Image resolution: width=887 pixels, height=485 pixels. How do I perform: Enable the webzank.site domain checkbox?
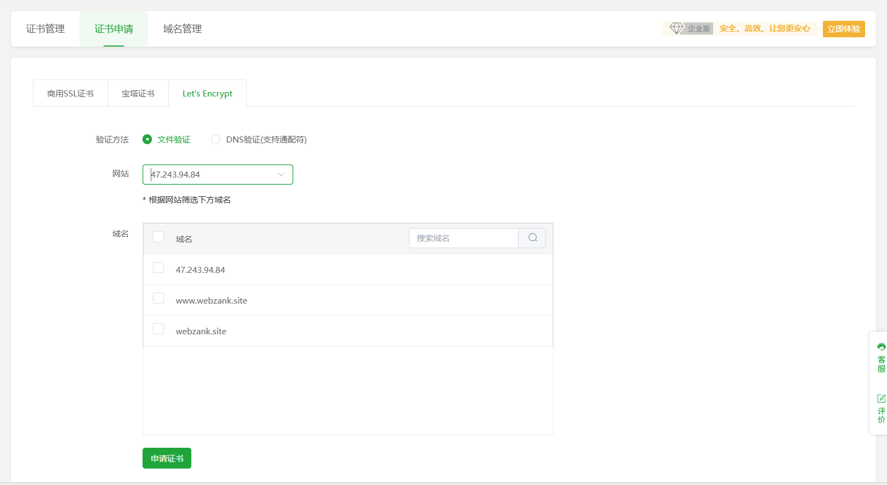point(158,329)
